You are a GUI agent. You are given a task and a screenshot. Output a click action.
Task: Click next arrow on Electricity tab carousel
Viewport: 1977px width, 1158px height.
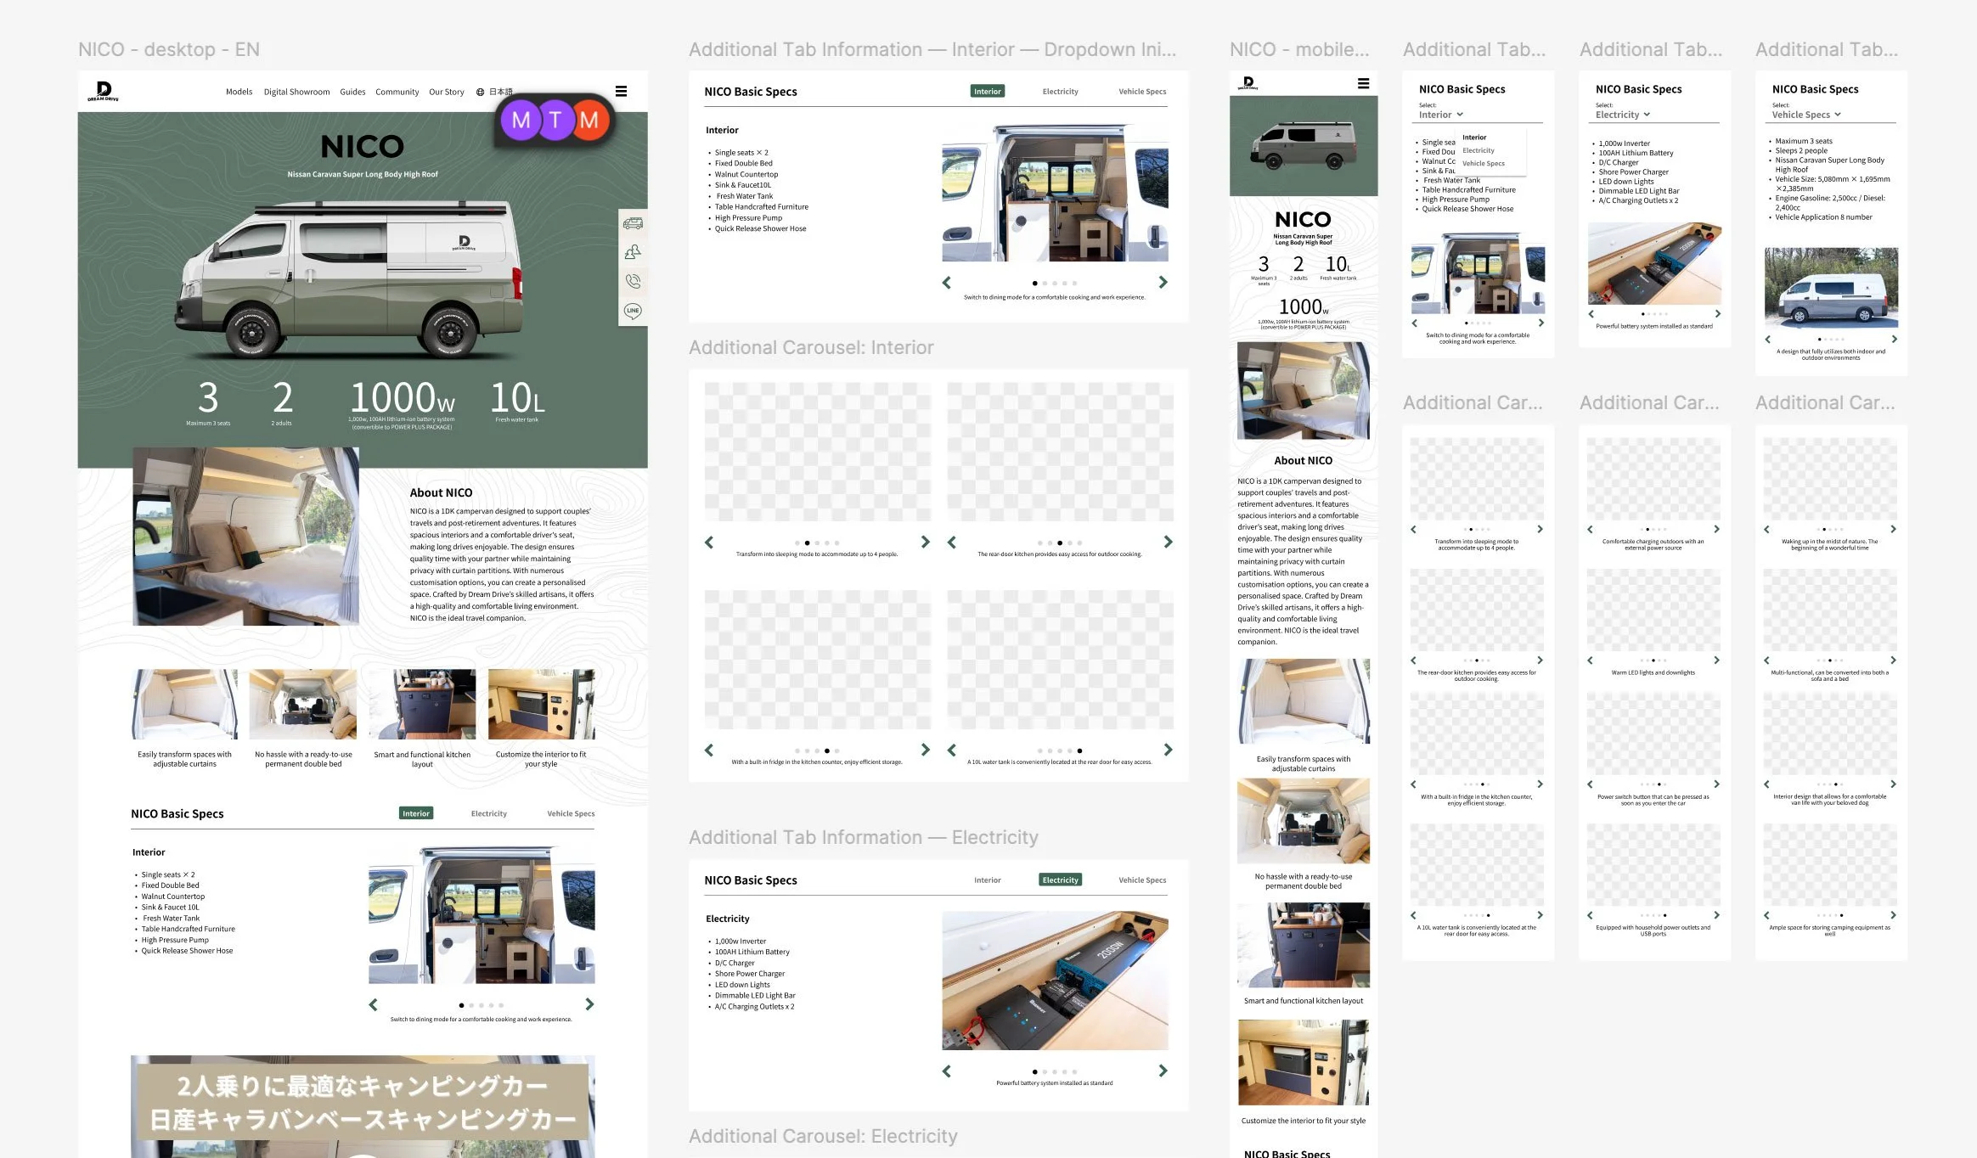point(1163,1071)
